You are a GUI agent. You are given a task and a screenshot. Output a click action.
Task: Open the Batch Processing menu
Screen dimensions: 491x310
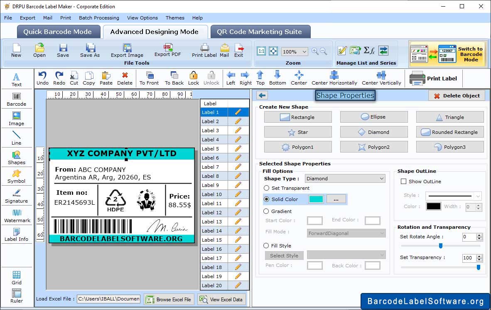pos(99,18)
